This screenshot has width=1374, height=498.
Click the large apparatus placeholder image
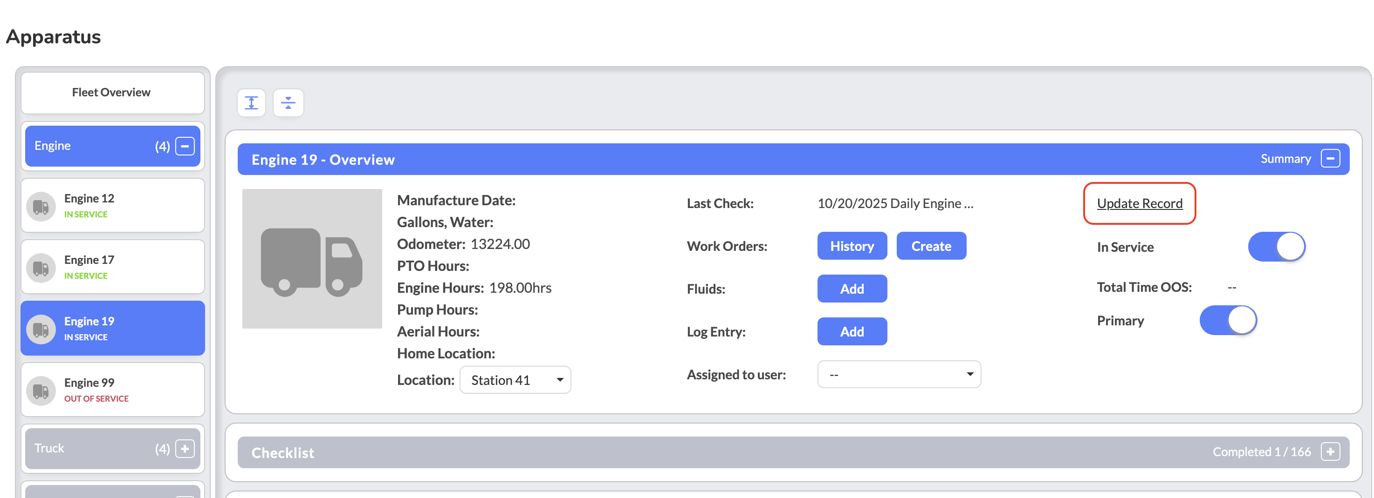[312, 259]
